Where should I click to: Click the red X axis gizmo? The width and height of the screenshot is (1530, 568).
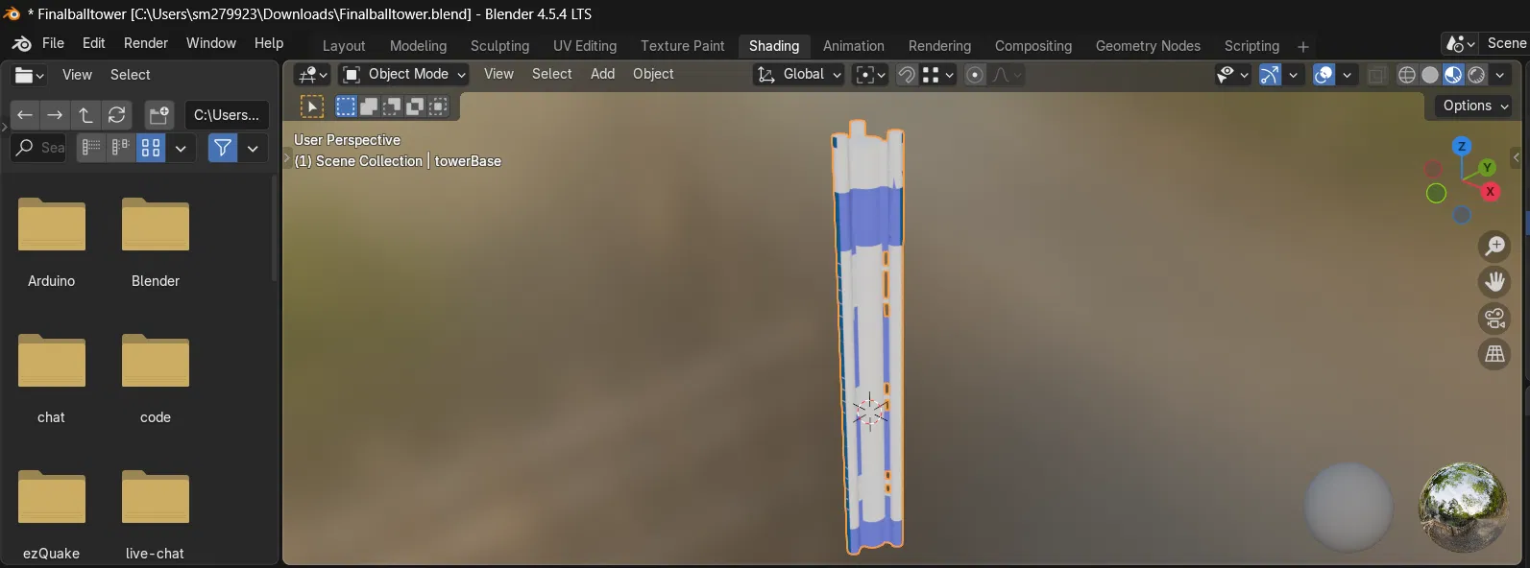coord(1490,192)
